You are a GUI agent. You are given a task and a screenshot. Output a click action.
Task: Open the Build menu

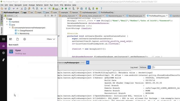point(46,5)
